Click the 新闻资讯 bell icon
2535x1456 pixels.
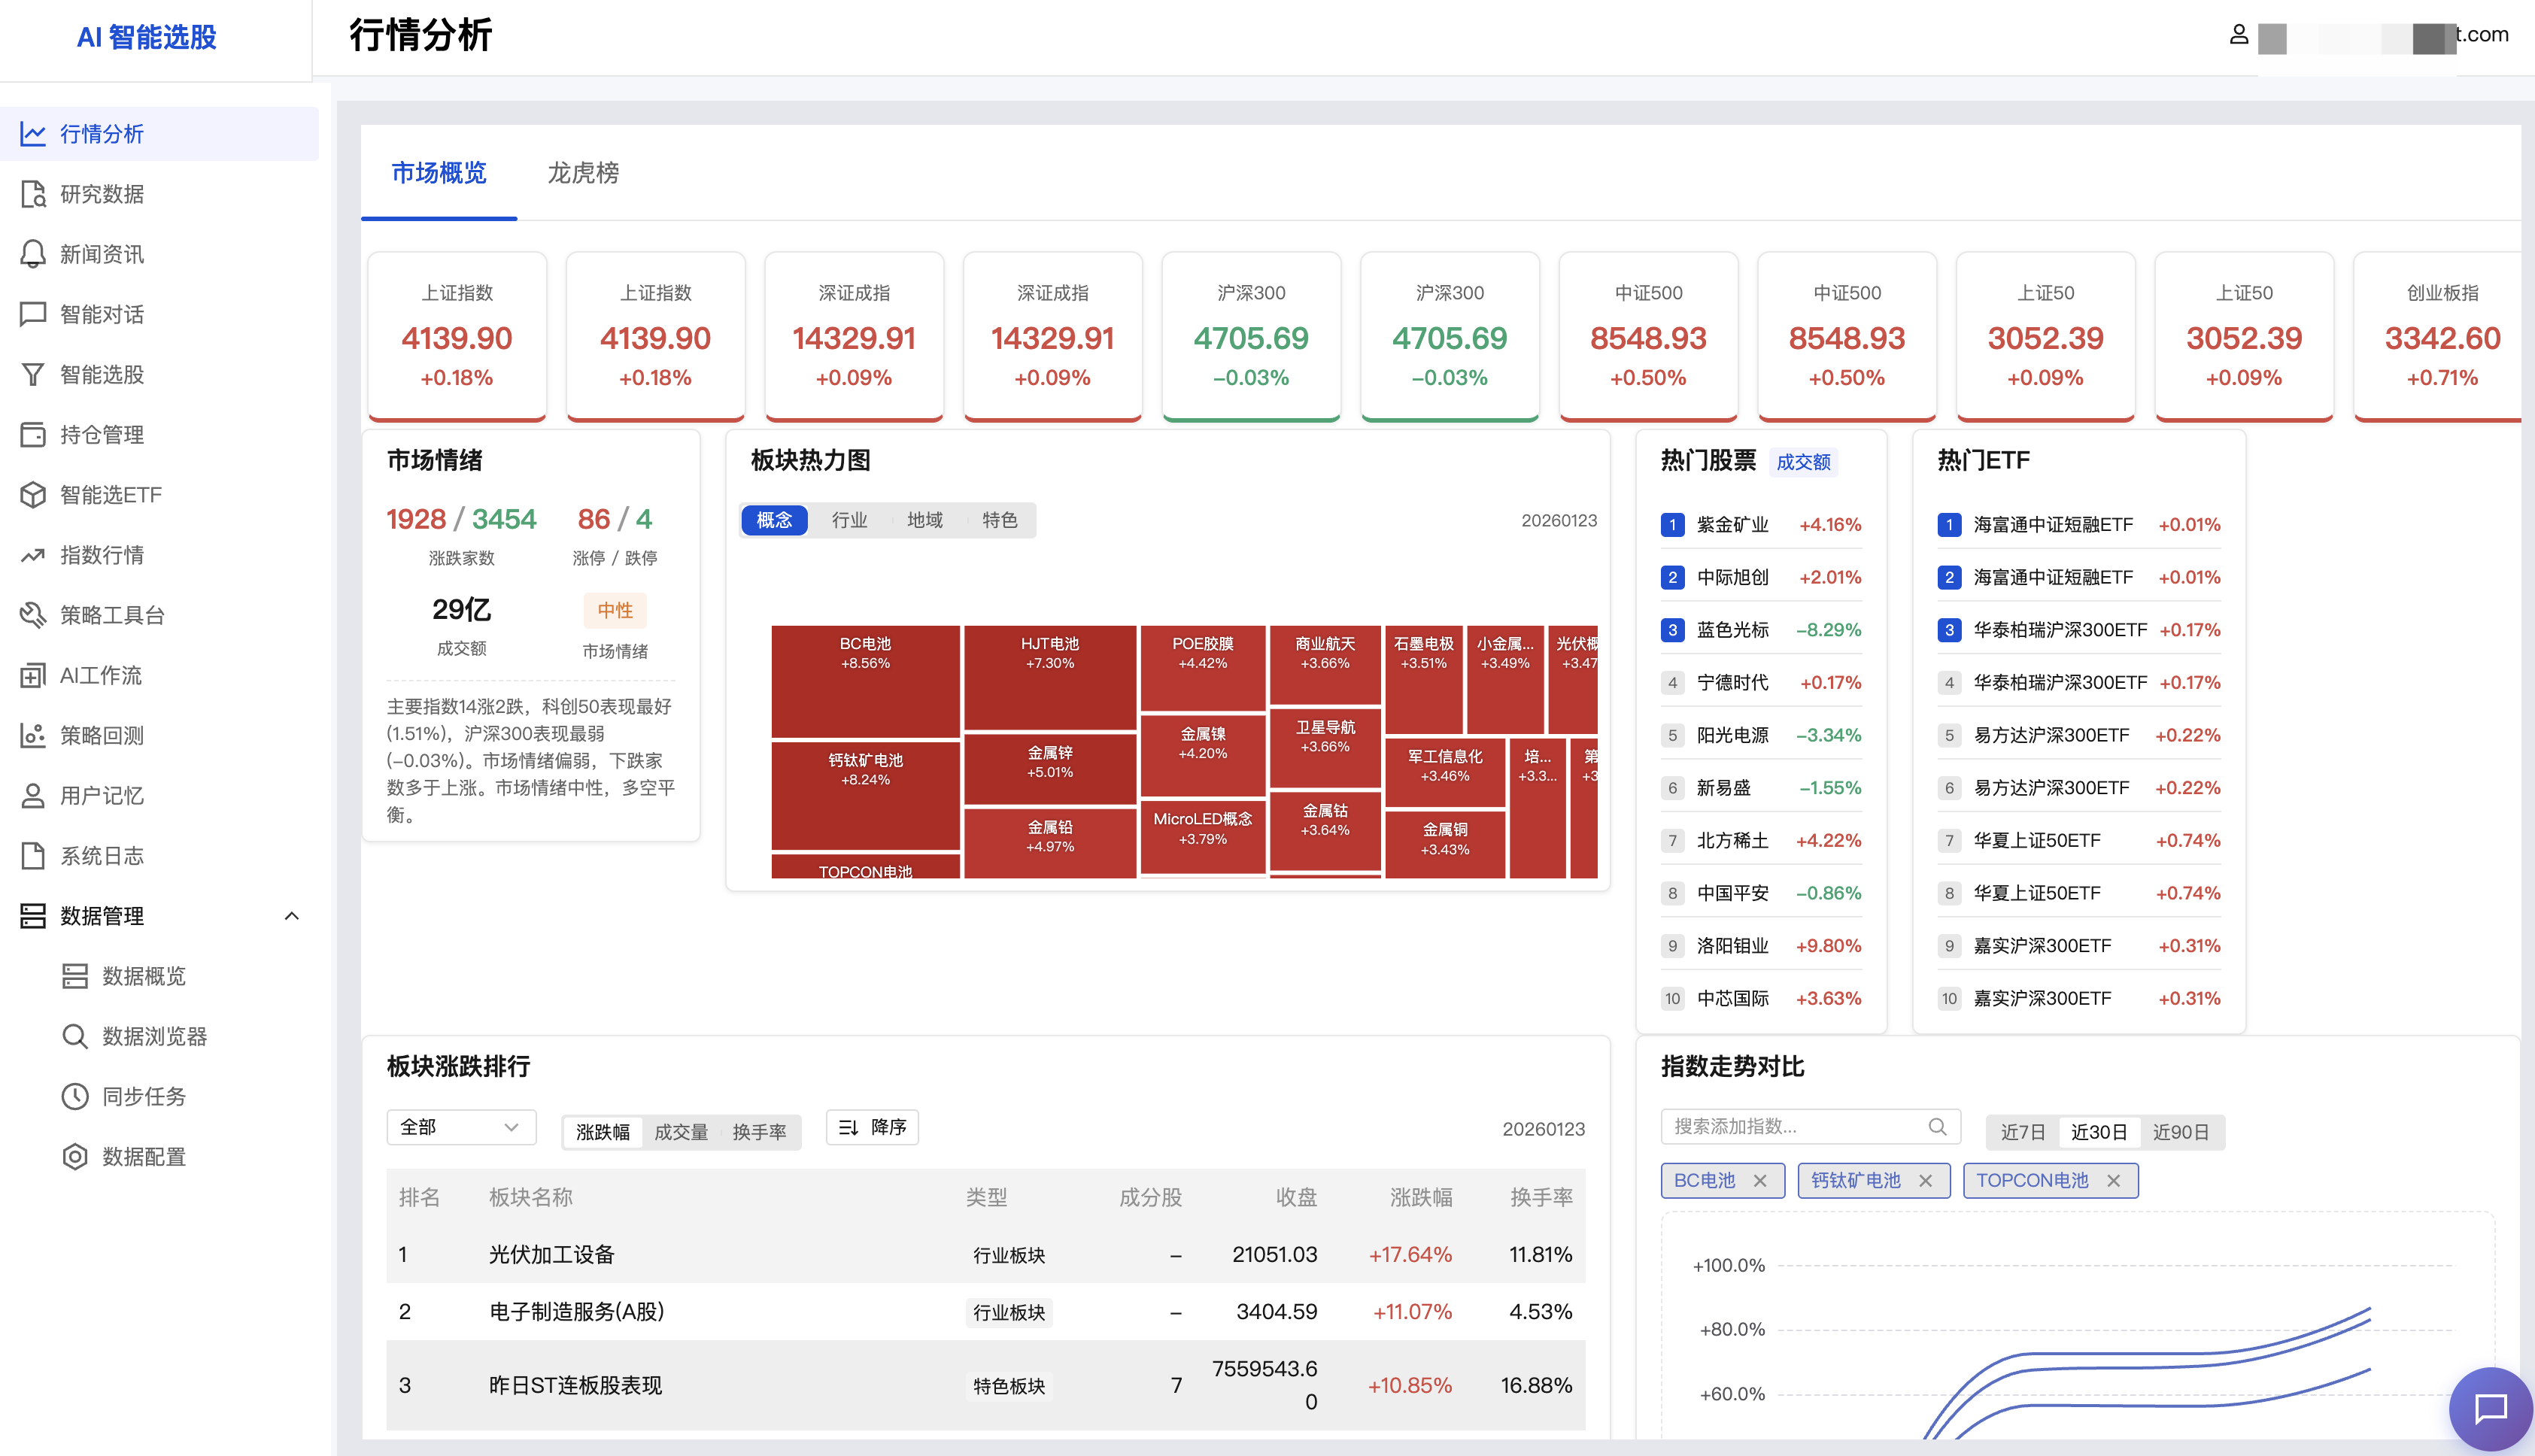click(x=33, y=254)
